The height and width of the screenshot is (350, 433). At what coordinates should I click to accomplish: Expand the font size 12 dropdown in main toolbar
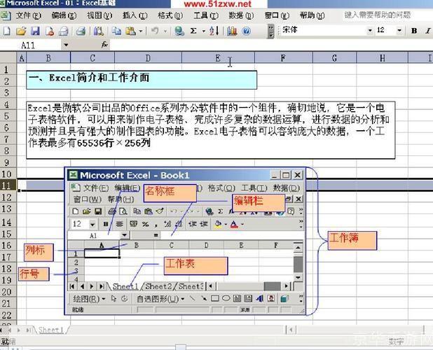tap(399, 31)
